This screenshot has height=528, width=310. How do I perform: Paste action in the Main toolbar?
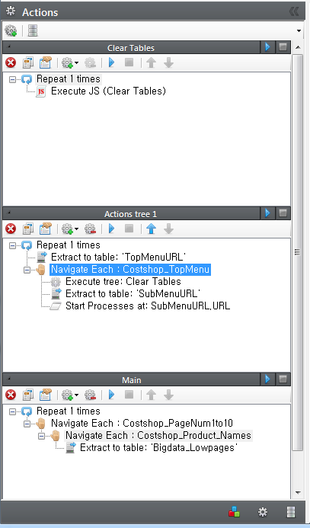pos(45,395)
